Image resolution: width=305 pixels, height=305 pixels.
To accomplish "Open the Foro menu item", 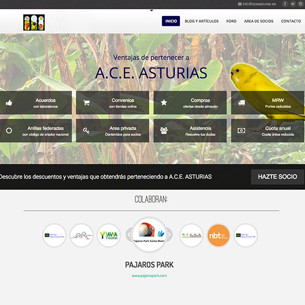I will (x=231, y=21).
